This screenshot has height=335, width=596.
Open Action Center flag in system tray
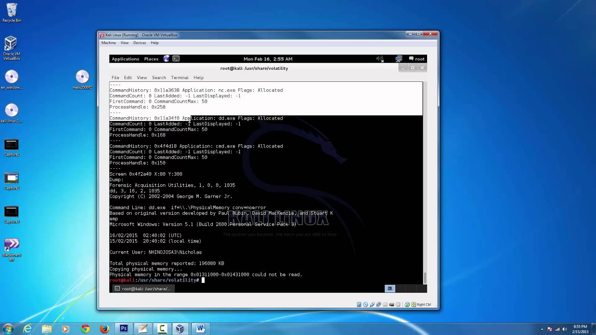[549, 329]
